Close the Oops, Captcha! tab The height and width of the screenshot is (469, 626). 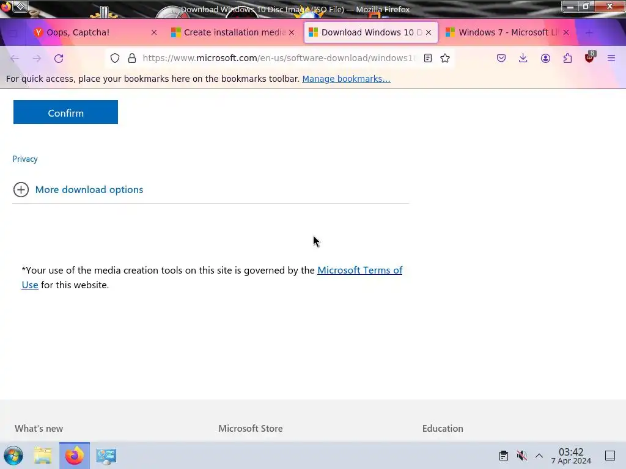(x=153, y=33)
